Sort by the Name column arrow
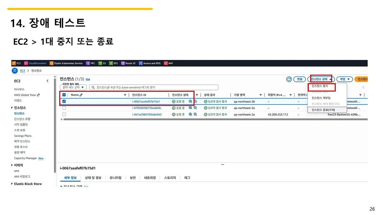The height and width of the screenshot is (215, 383). pos(125,95)
